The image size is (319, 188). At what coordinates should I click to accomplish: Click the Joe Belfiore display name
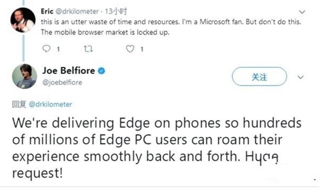click(x=69, y=70)
